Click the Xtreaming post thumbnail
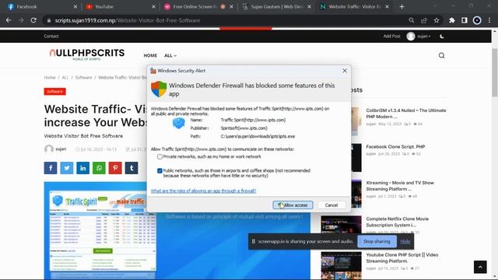The width and height of the screenshot is (498, 280). 356,194
